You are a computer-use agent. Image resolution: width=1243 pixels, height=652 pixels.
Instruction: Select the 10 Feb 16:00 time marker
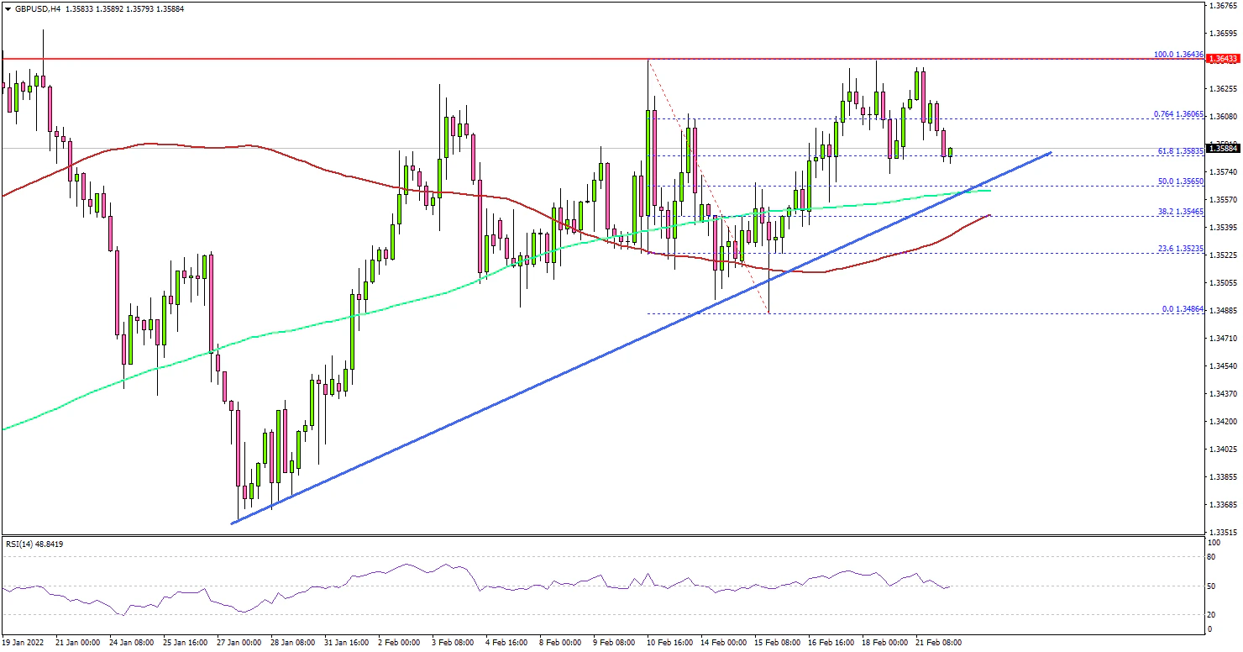point(669,642)
